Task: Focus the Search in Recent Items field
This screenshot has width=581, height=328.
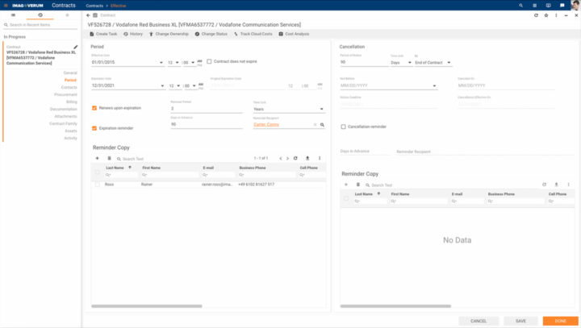Action: (40, 25)
